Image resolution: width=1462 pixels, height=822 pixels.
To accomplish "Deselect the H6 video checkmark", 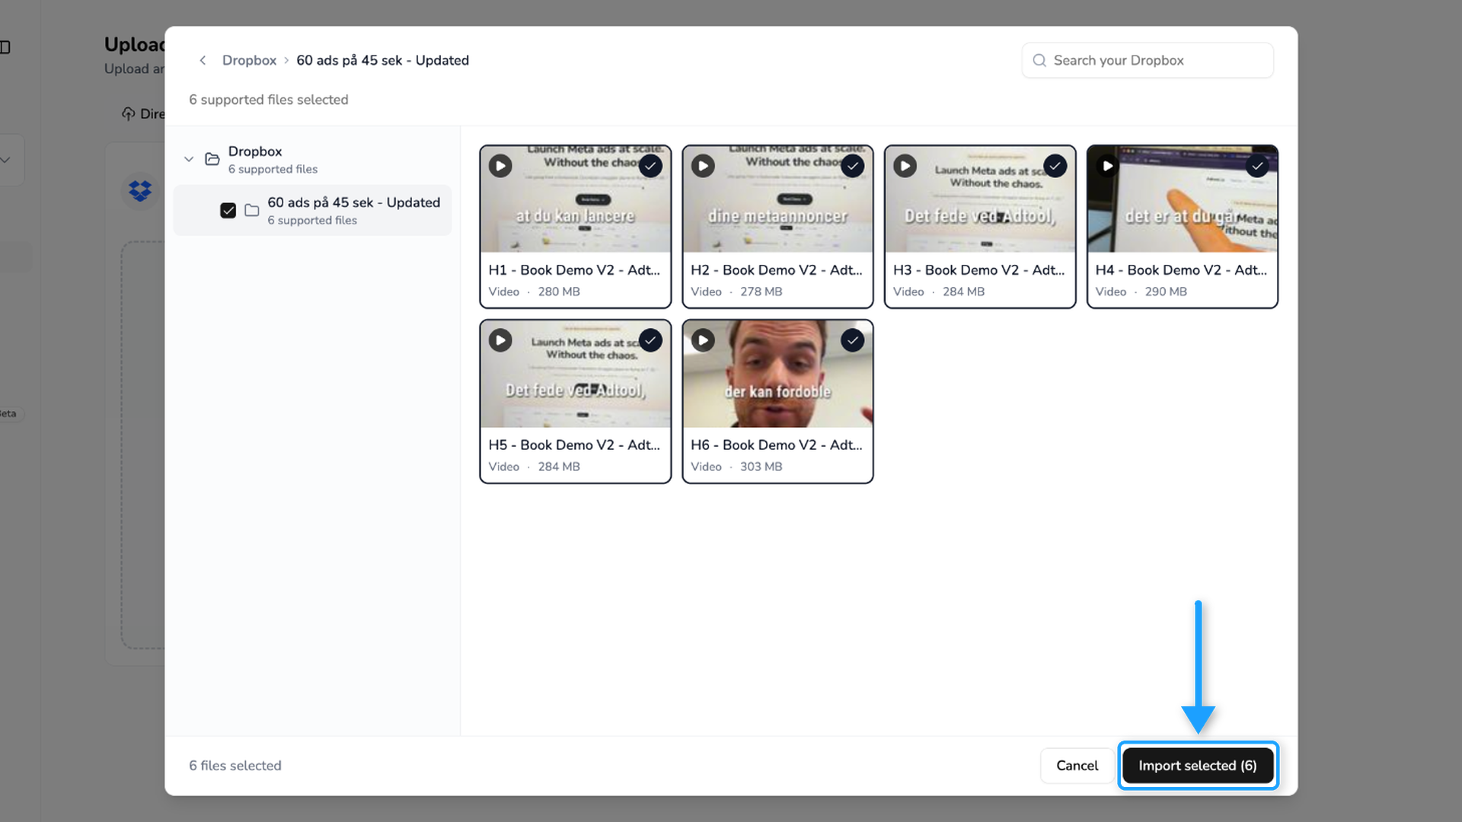I will coord(853,340).
